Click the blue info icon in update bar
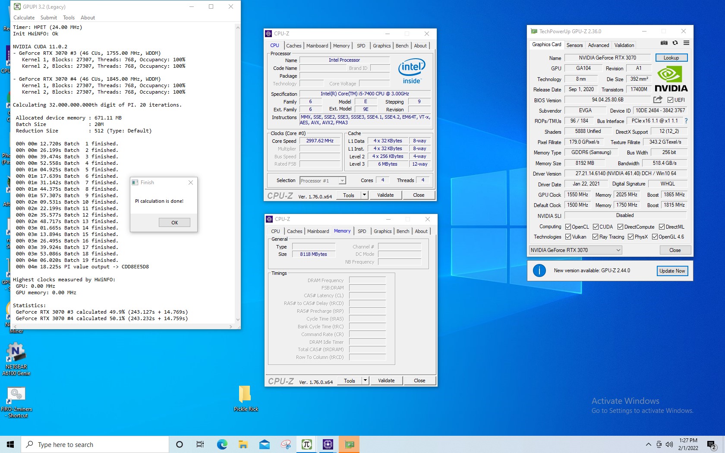Image resolution: width=725 pixels, height=453 pixels. coord(539,271)
